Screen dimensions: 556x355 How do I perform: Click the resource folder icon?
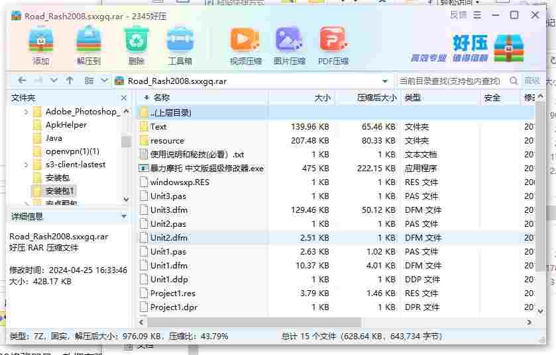point(144,140)
